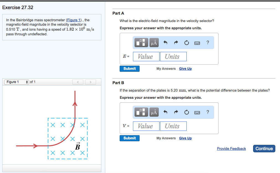Screen dimensions: 280x173
Task: Open the Figure 1 hyperlink in problem text
Action: [73, 20]
